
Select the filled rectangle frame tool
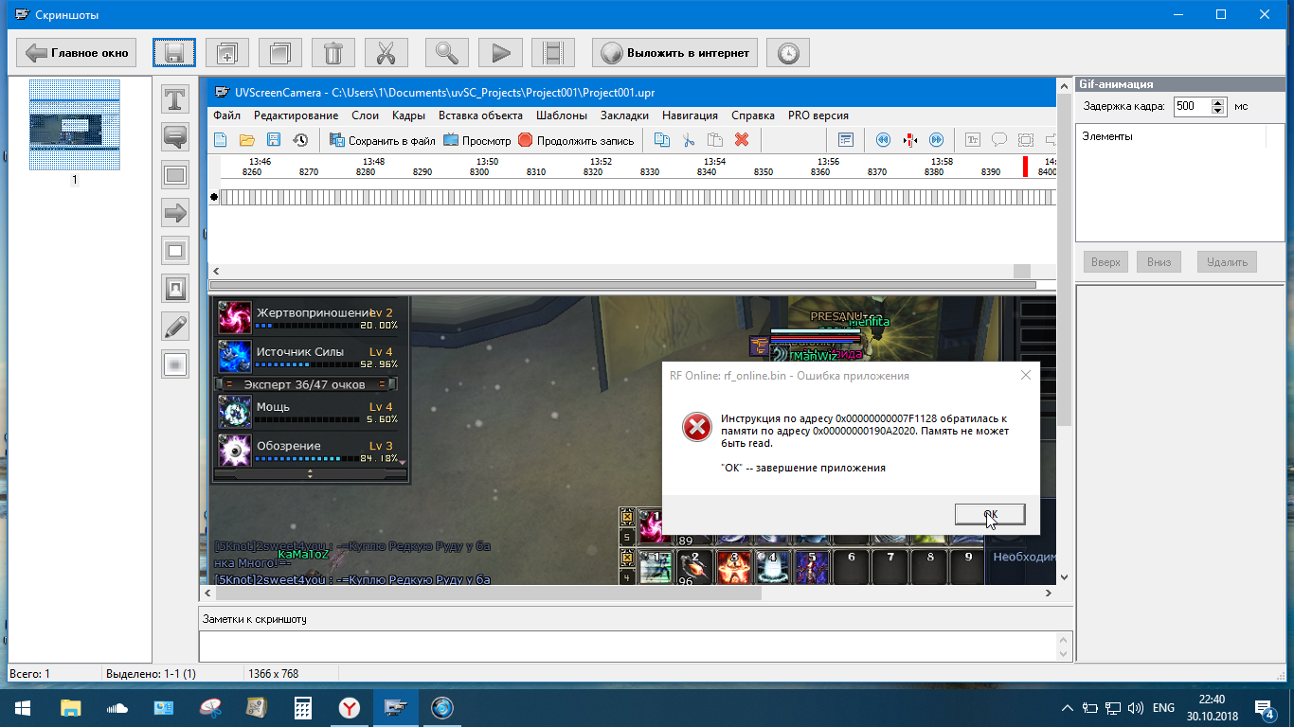pos(175,174)
